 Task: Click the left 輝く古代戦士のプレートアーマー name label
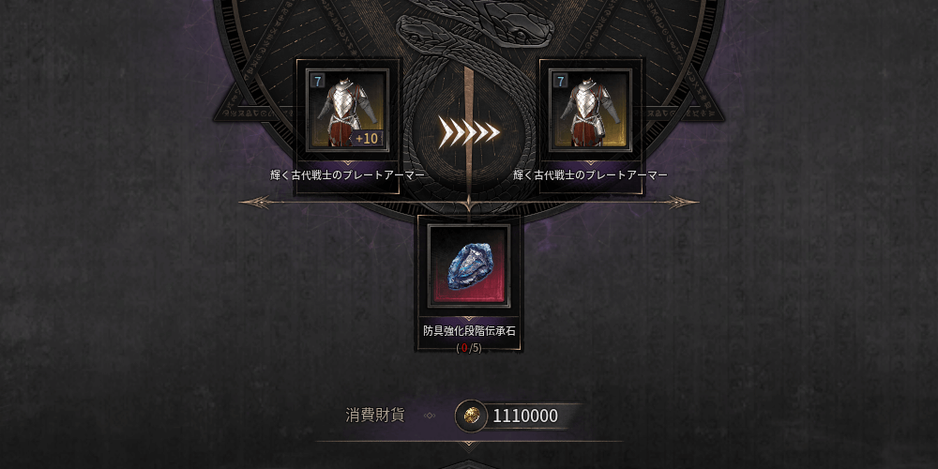coord(348,175)
